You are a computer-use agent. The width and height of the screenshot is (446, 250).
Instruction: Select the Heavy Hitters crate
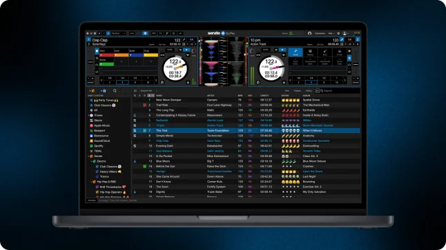[108, 171]
